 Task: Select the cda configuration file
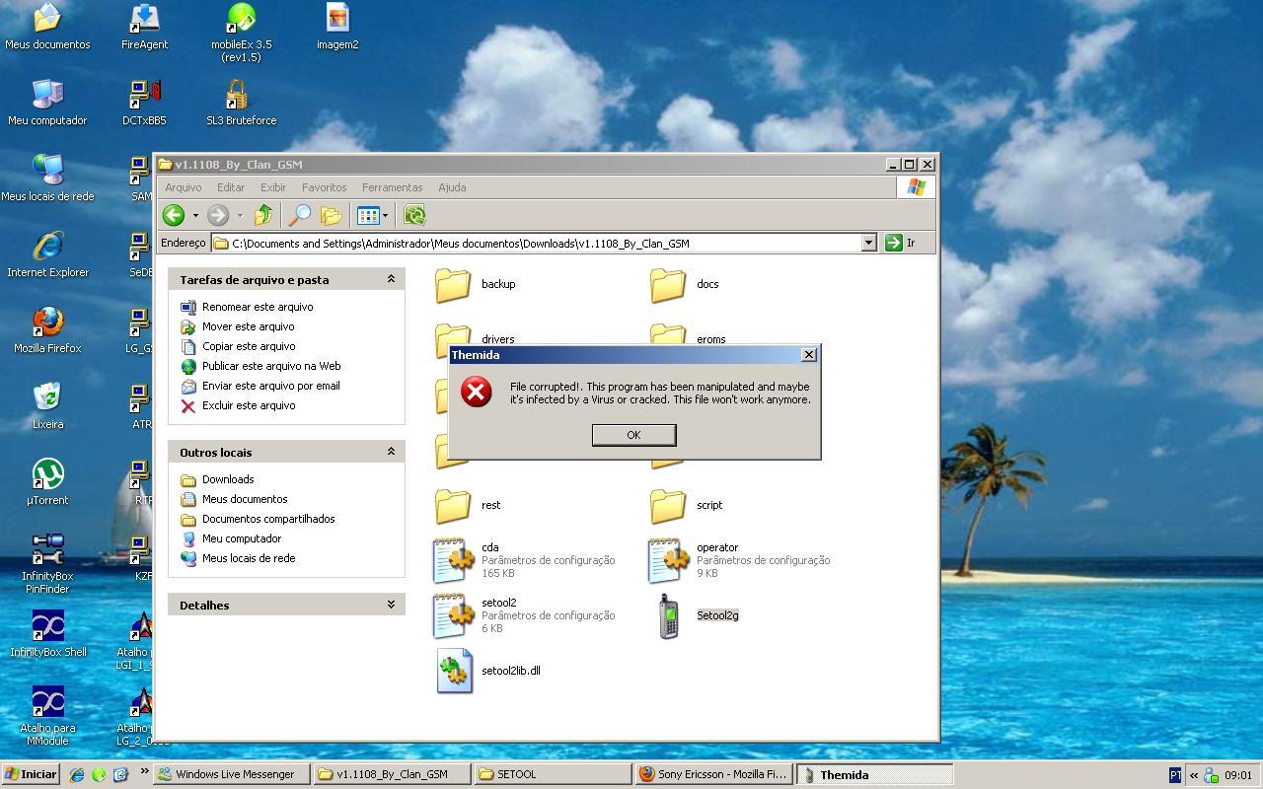click(524, 560)
